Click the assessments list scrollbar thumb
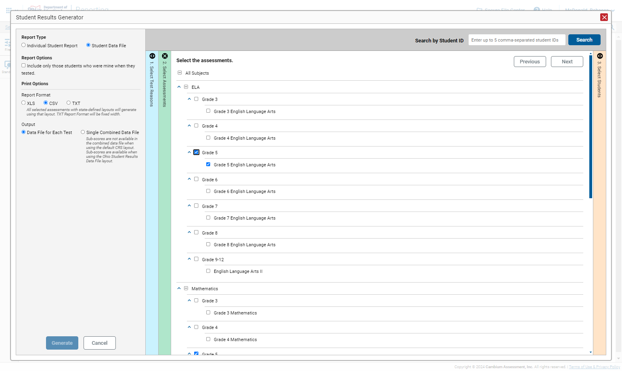The image size is (622, 371). tap(591, 127)
